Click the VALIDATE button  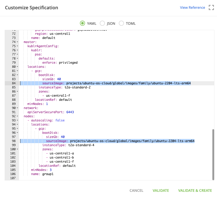161,191
